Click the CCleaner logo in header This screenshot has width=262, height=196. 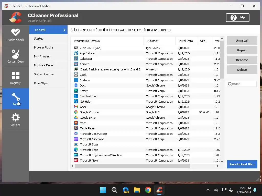point(15,17)
